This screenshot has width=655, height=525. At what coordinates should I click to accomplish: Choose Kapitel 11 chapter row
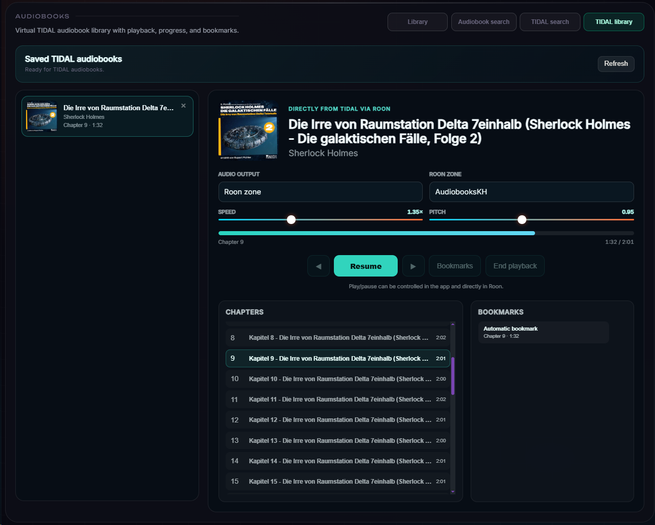pos(337,399)
